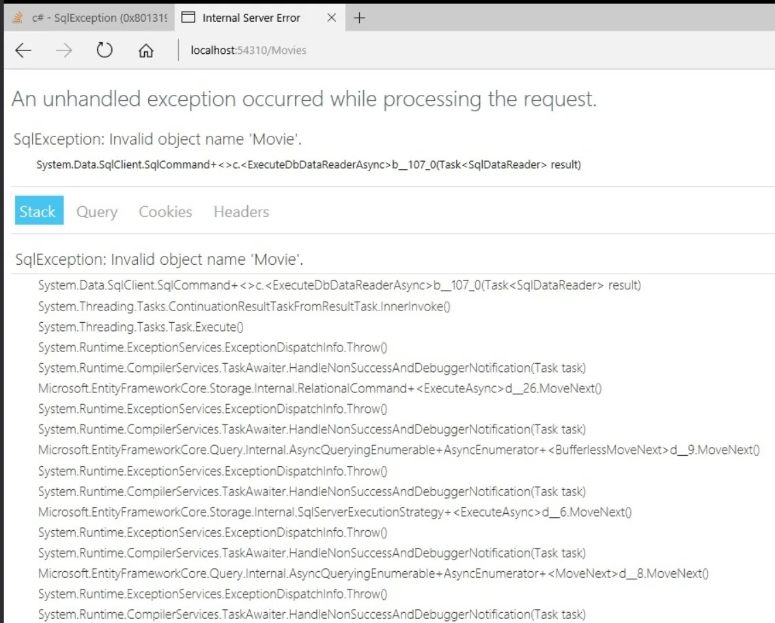Switch to the Headers section

(241, 212)
